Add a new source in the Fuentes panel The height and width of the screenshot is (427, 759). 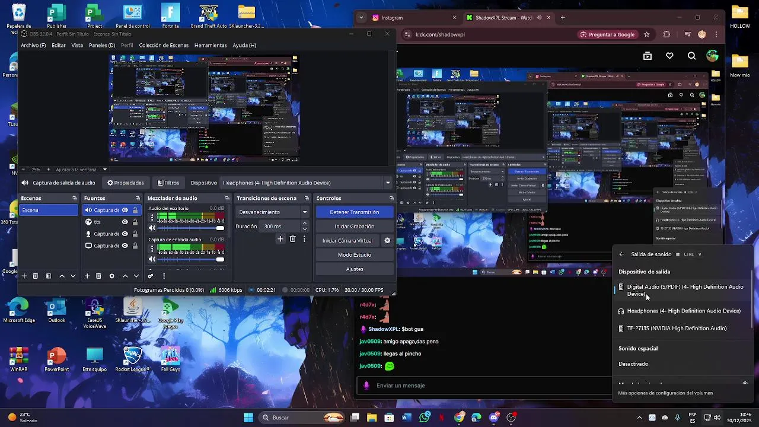point(87,276)
